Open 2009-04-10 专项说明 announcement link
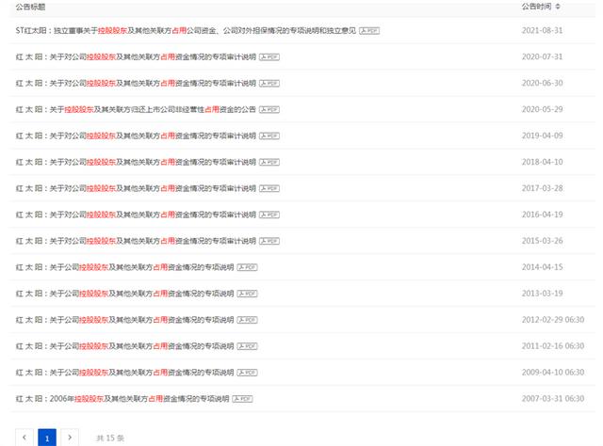This screenshot has height=446, width=603. [x=124, y=373]
